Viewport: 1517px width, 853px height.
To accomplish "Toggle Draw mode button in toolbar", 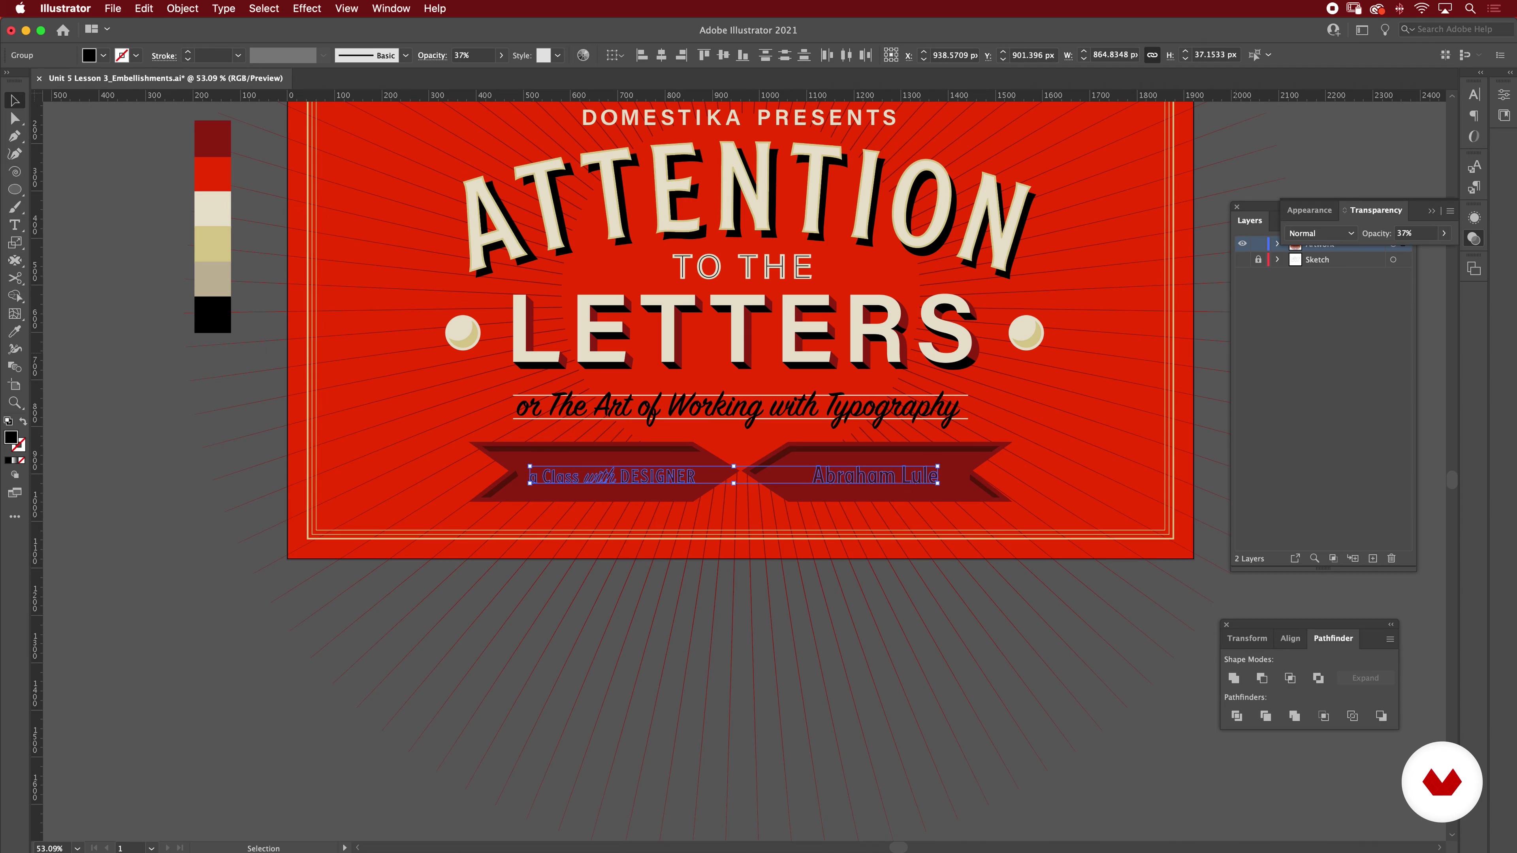I will pos(15,474).
